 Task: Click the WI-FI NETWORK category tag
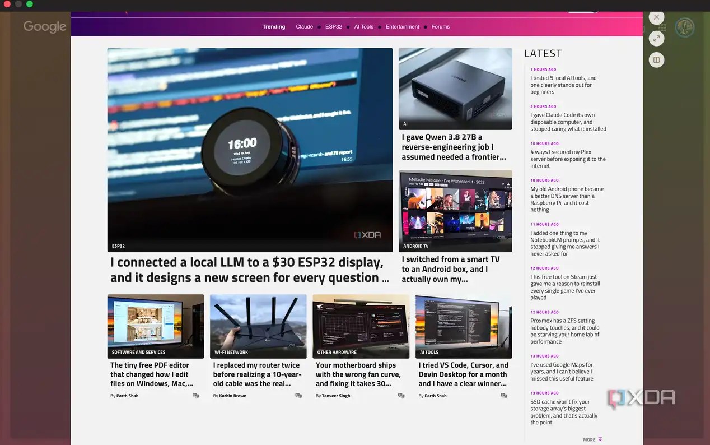[x=231, y=353]
